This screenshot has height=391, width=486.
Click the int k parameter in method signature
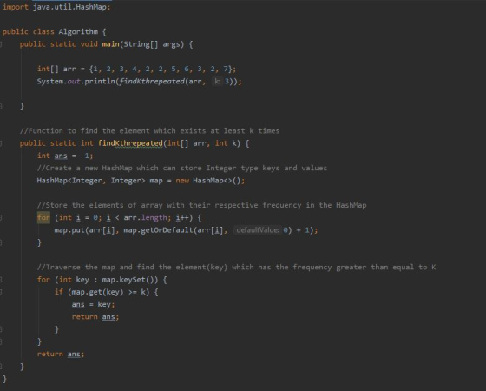(226, 143)
